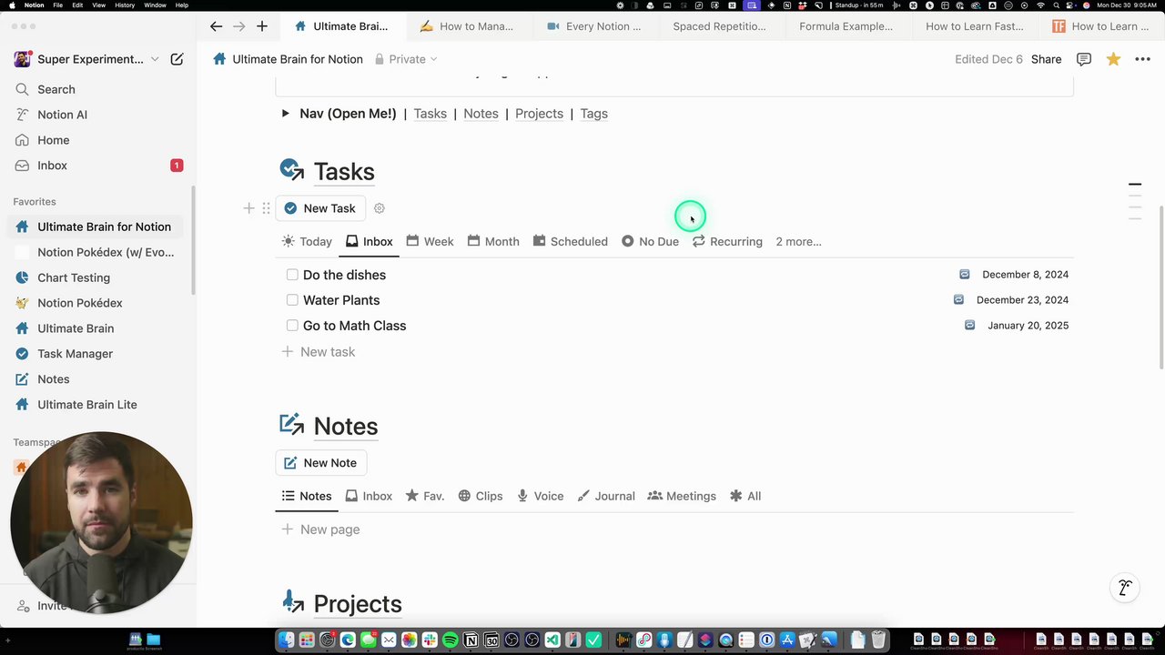Open Ultimate Brain Lite in Favorites
Image resolution: width=1165 pixels, height=655 pixels.
(x=96, y=405)
